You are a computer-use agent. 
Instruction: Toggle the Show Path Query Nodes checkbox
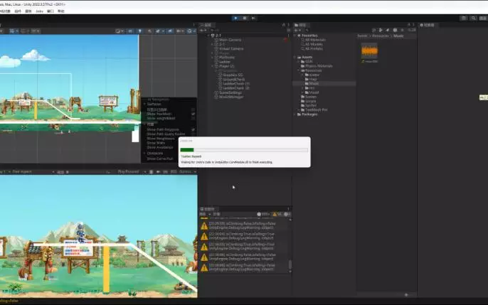(193, 134)
